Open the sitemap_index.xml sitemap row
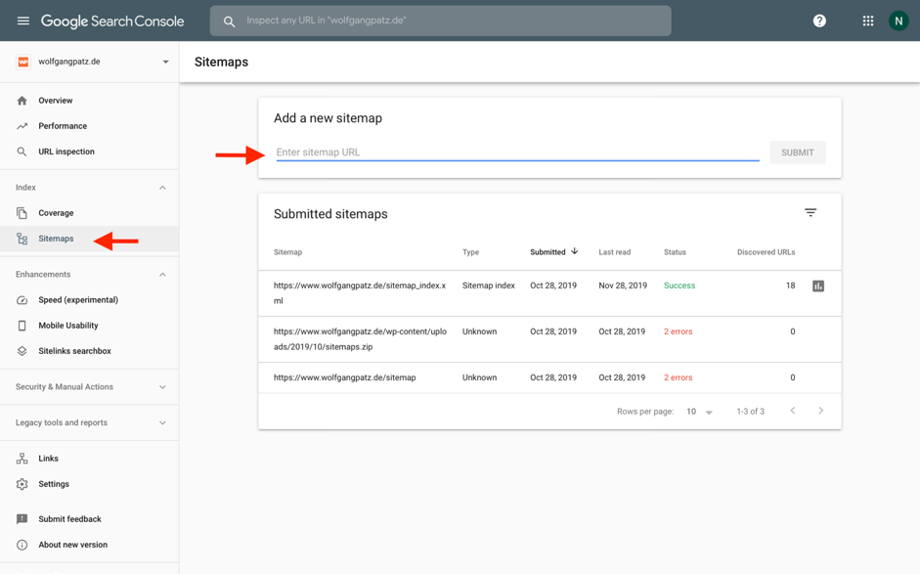Image resolution: width=920 pixels, height=574 pixels. [x=549, y=293]
